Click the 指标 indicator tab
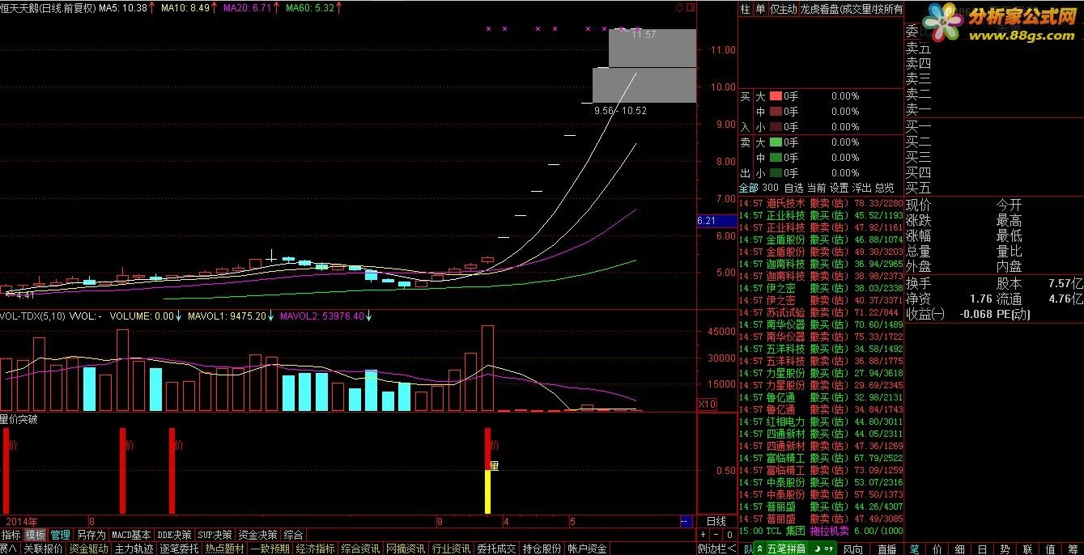1084x555 pixels. (x=11, y=535)
